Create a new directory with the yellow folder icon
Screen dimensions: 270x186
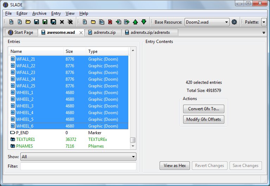(93, 22)
